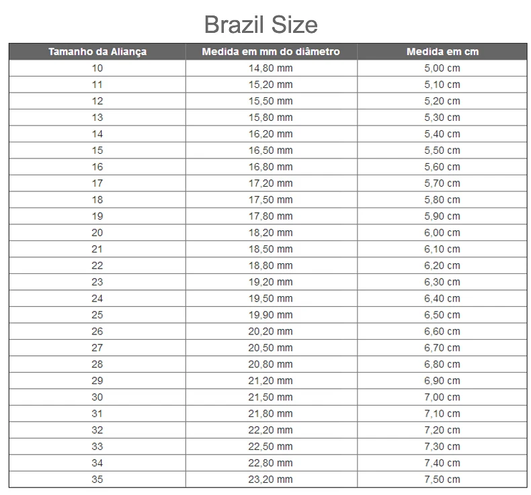This screenshot has width=531, height=495.
Task: Select ring size 15 row
Action: 268,150
